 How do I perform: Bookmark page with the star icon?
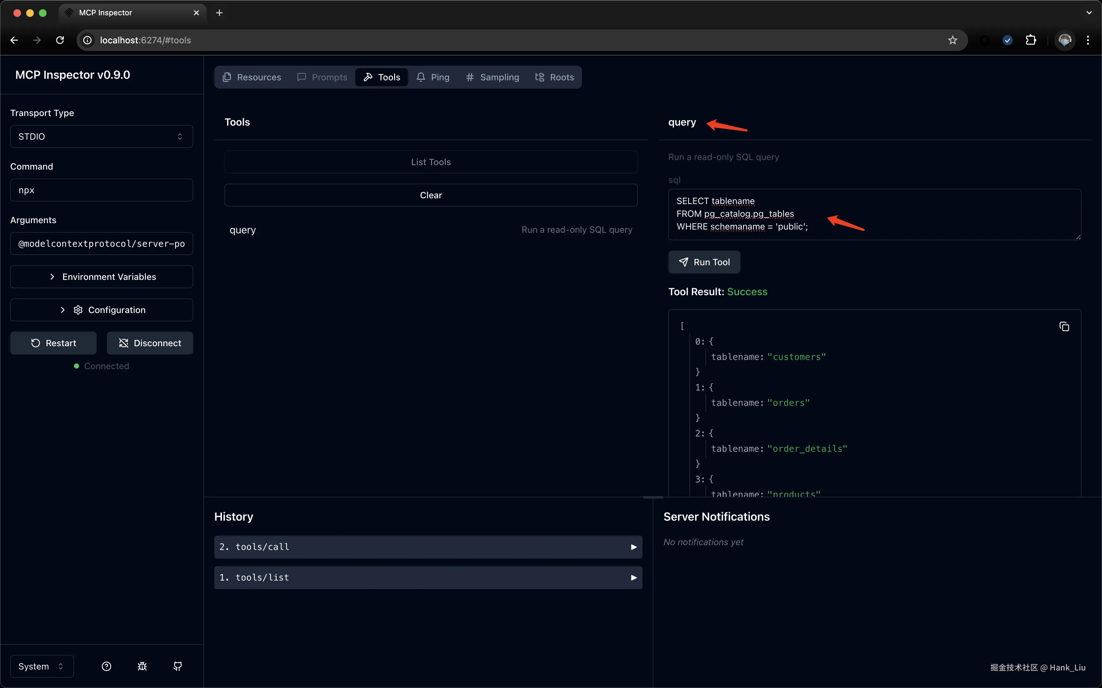[x=952, y=40]
